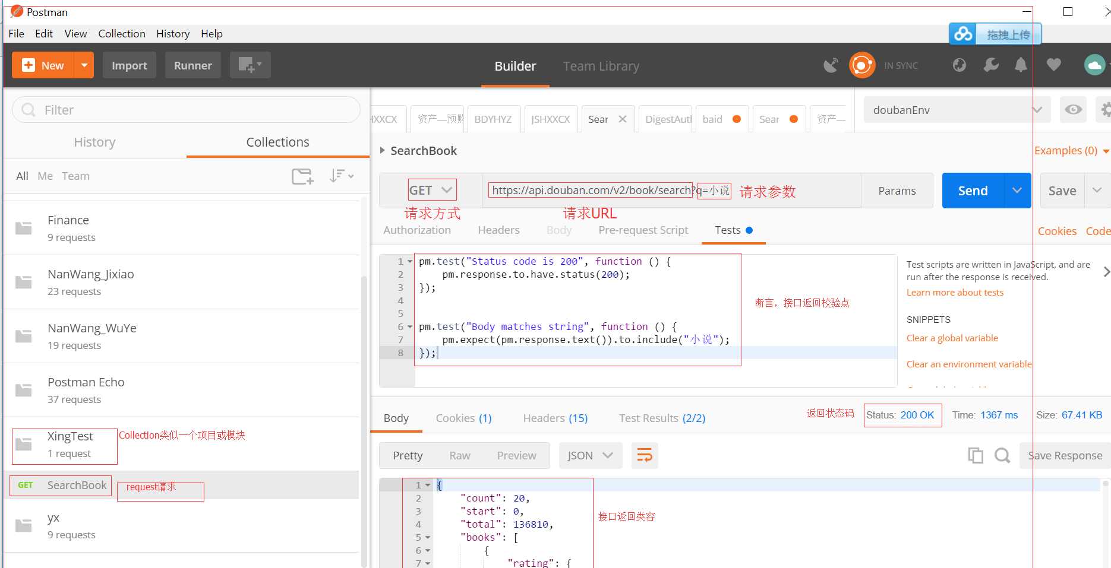Open the Headers request tab
The height and width of the screenshot is (568, 1111).
498,230
